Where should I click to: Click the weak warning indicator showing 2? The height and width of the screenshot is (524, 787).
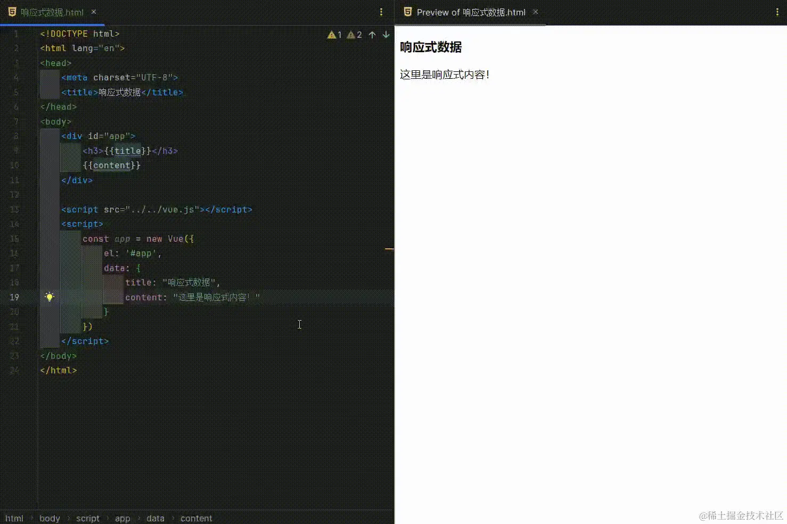click(x=355, y=35)
